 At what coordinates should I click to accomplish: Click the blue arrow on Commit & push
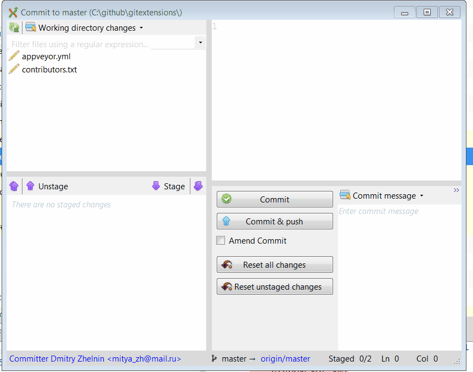click(x=227, y=221)
